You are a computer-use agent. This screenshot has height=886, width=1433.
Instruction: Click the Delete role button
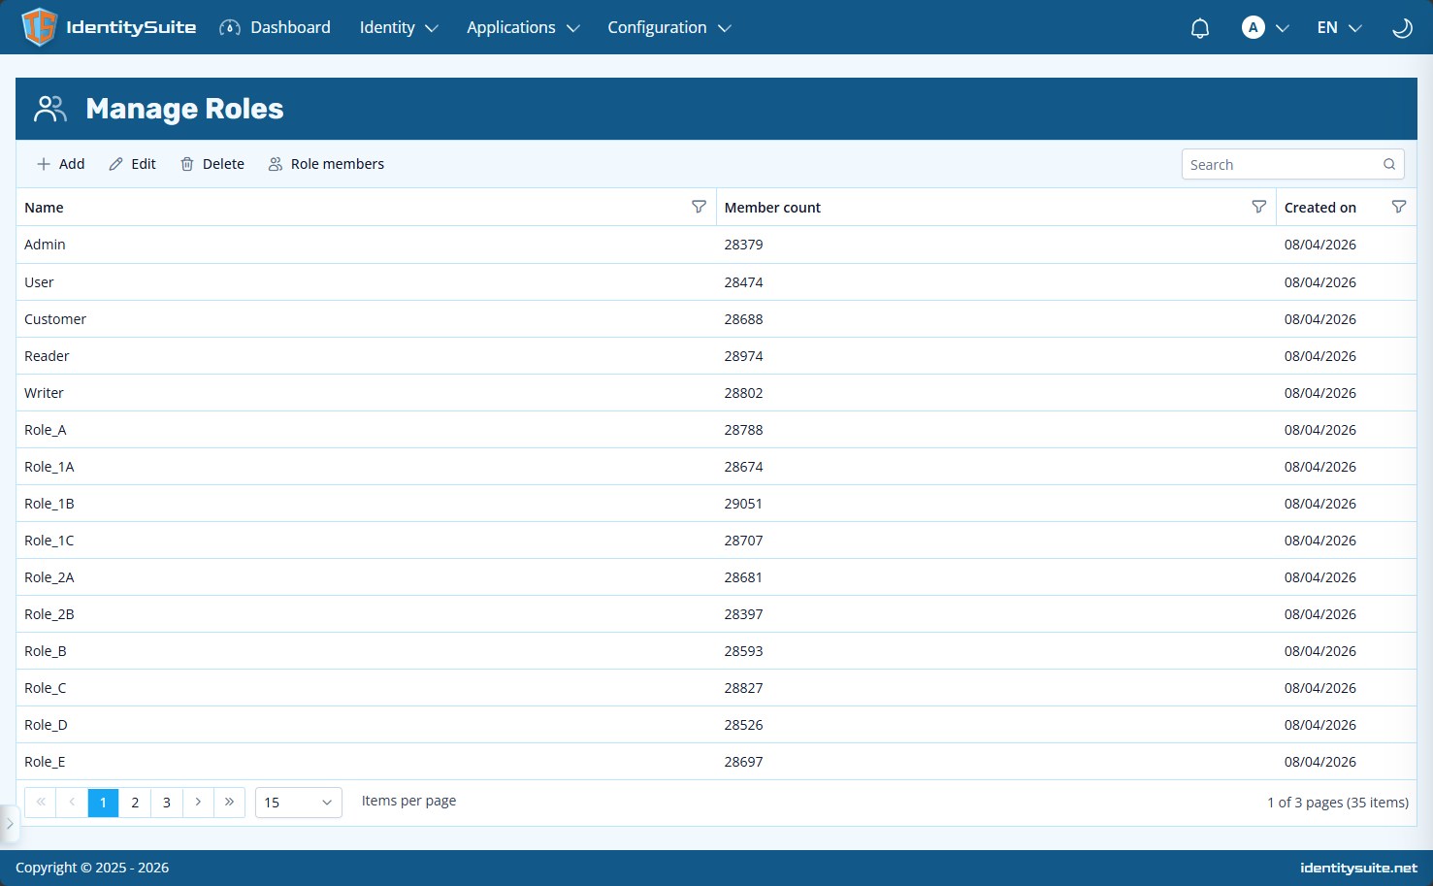(x=212, y=164)
